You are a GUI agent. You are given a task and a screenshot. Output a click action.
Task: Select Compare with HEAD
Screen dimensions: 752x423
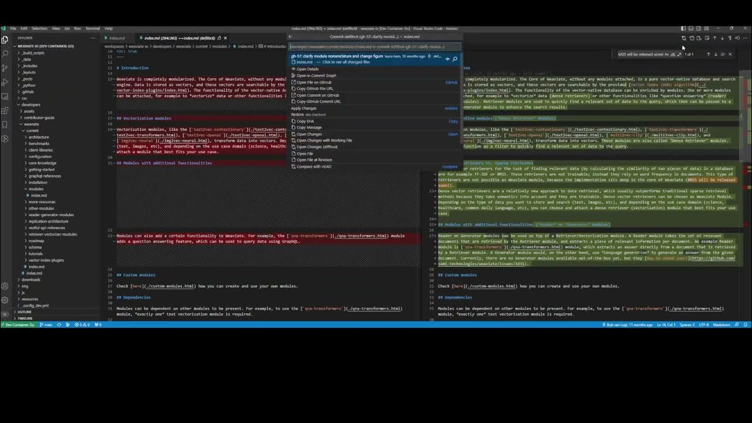tap(374, 166)
